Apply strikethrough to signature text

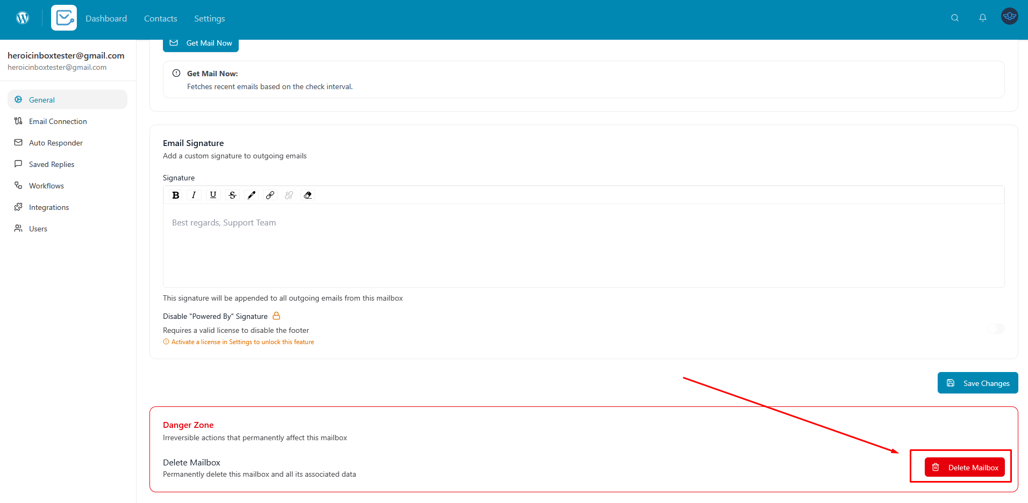[232, 195]
